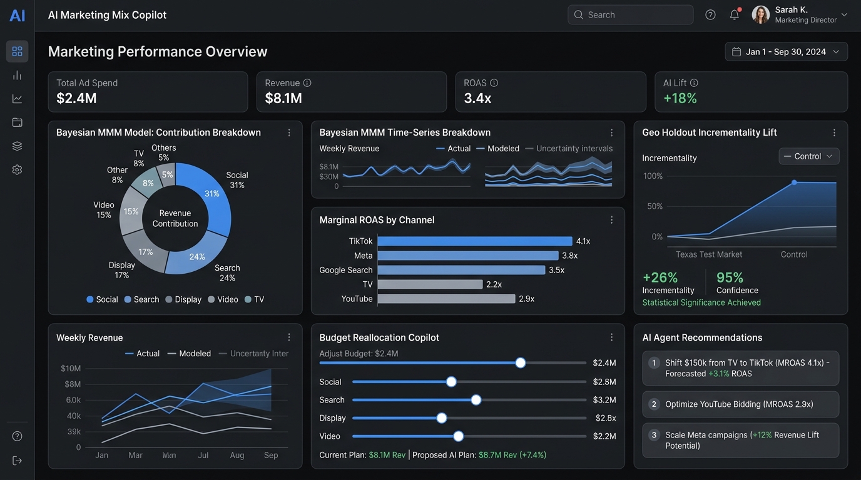861x480 pixels.
Task: Click the Search budget slider handle
Action: 476,400
